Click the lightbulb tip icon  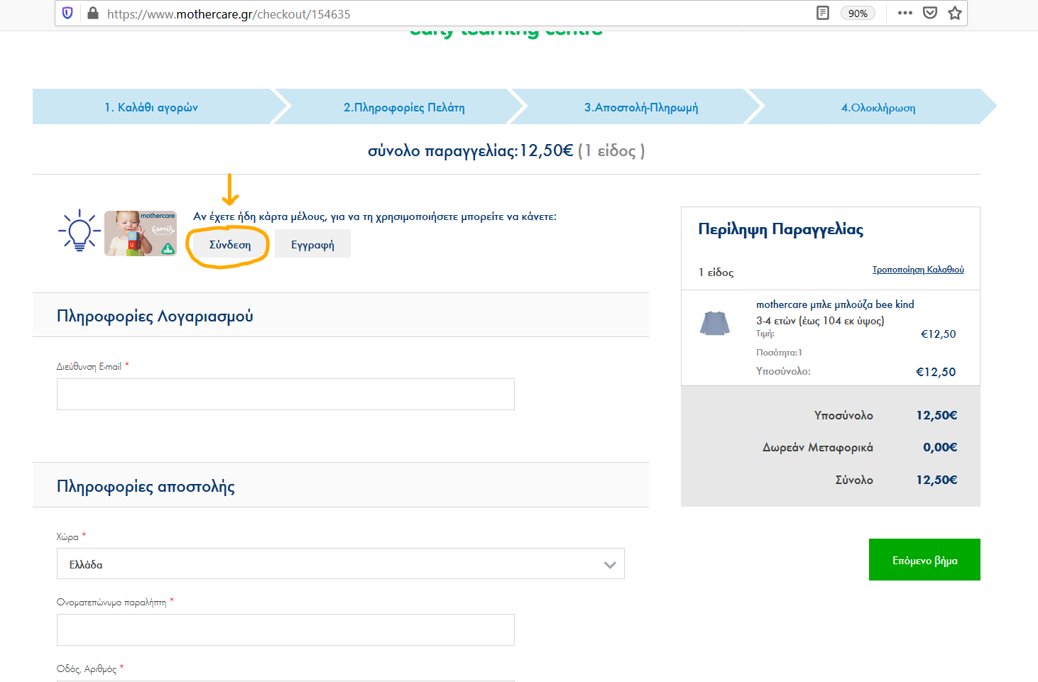79,231
